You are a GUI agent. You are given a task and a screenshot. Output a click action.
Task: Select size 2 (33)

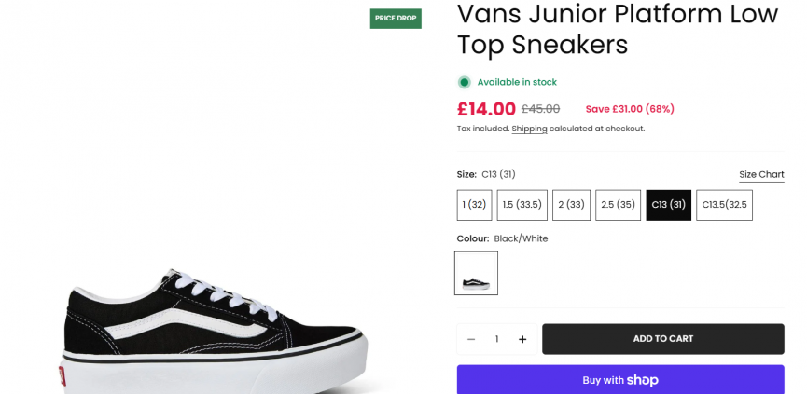(571, 205)
